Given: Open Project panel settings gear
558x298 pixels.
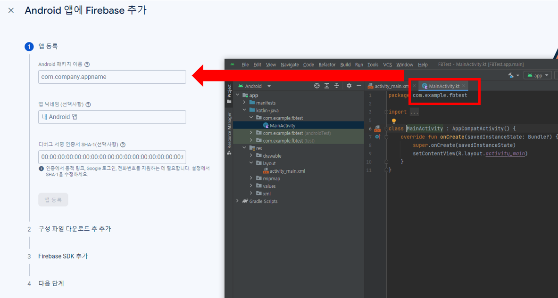Looking at the screenshot, I should (x=349, y=86).
